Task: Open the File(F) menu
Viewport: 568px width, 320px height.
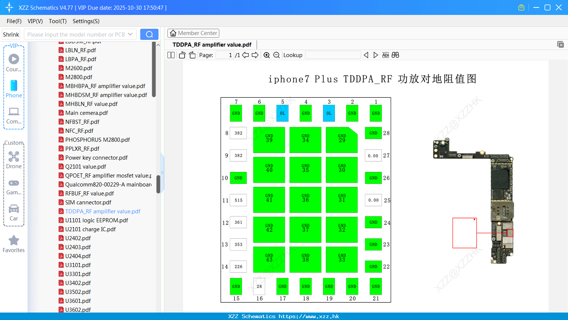Action: (x=14, y=21)
